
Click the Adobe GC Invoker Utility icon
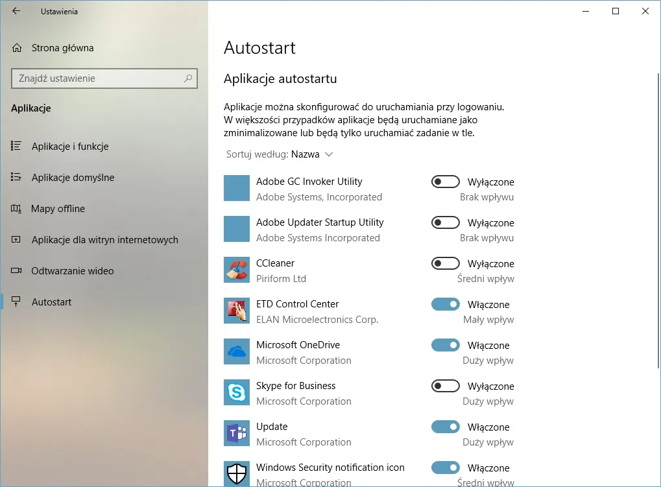tap(235, 188)
